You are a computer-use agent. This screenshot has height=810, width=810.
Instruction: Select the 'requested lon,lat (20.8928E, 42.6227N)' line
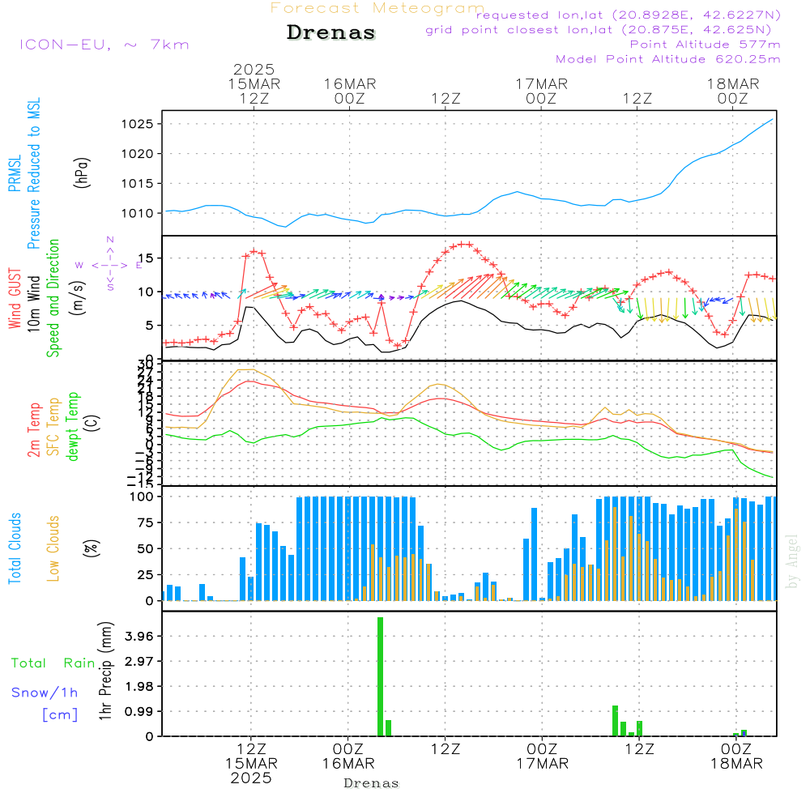click(629, 15)
